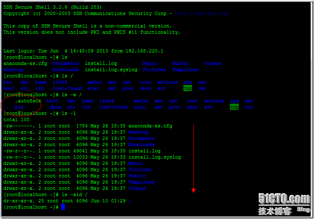Click Pictures name in the long ls -l listing
This screenshot has width=314, height=219.
click(140, 170)
